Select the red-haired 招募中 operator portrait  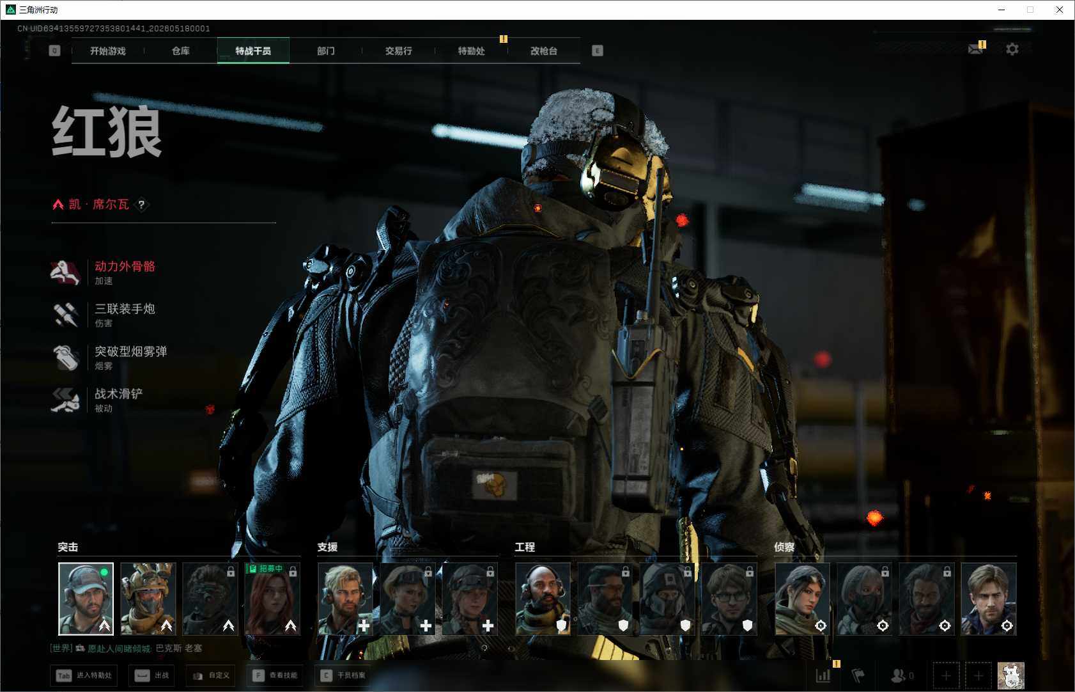click(272, 599)
